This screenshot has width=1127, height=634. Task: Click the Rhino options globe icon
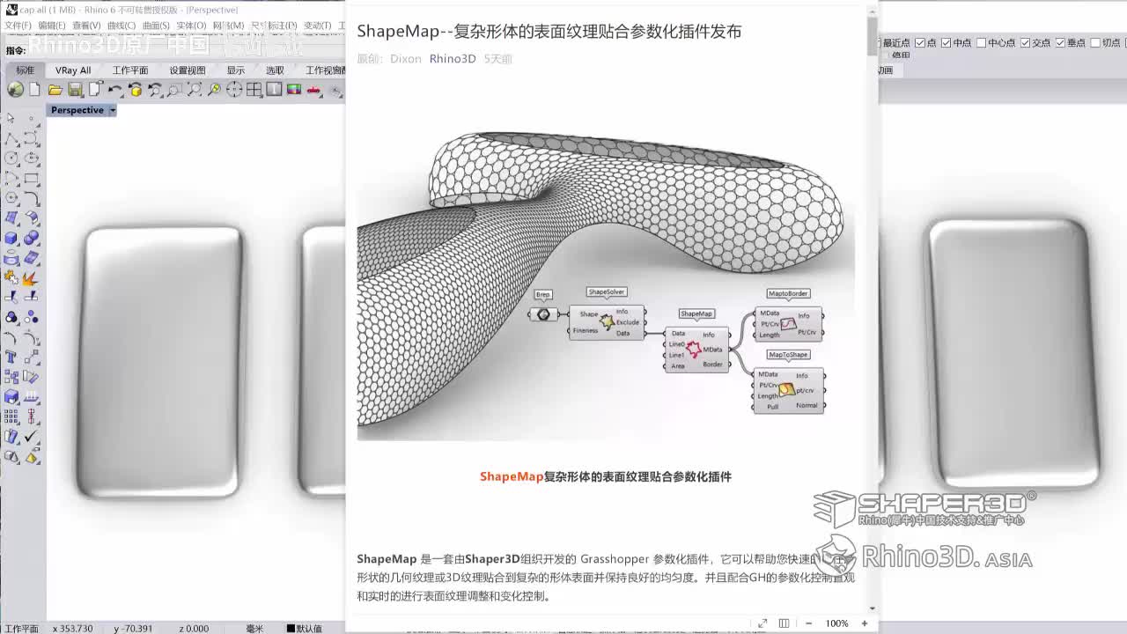click(x=15, y=89)
